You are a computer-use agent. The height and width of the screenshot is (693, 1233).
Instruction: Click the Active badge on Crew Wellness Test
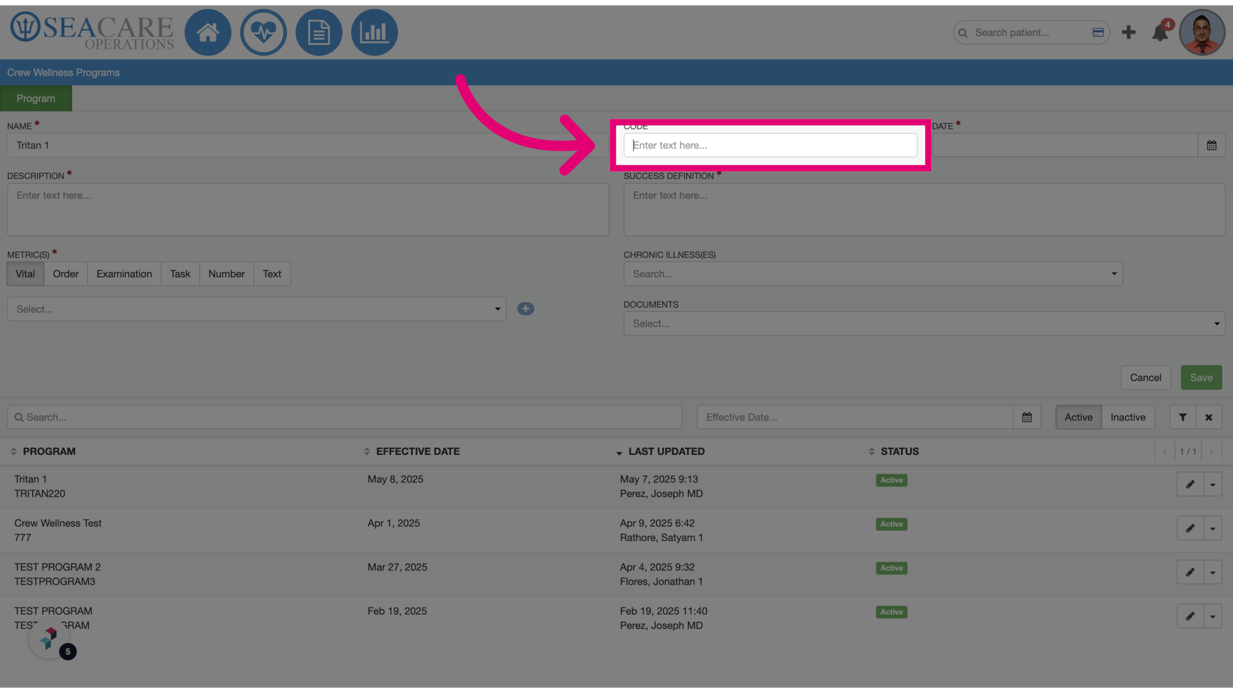891,524
